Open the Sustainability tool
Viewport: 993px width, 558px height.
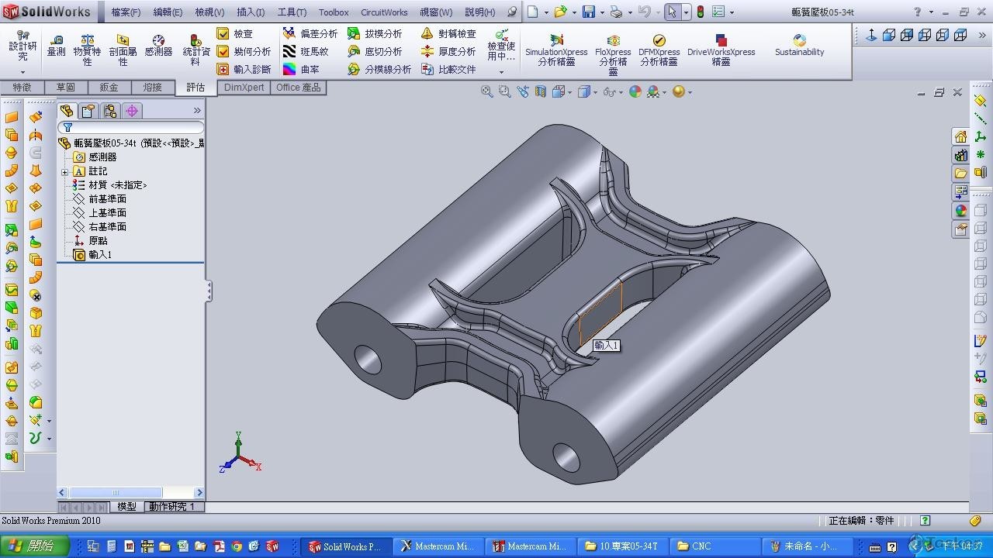tap(799, 45)
